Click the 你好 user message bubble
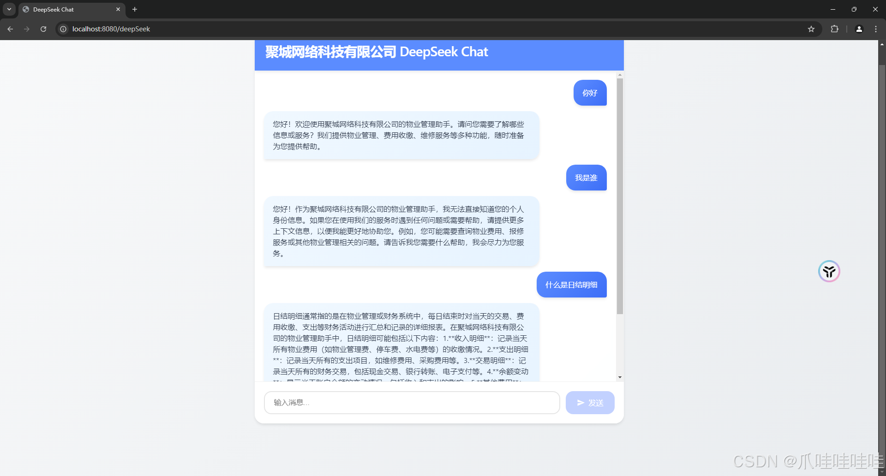886x476 pixels. (590, 93)
